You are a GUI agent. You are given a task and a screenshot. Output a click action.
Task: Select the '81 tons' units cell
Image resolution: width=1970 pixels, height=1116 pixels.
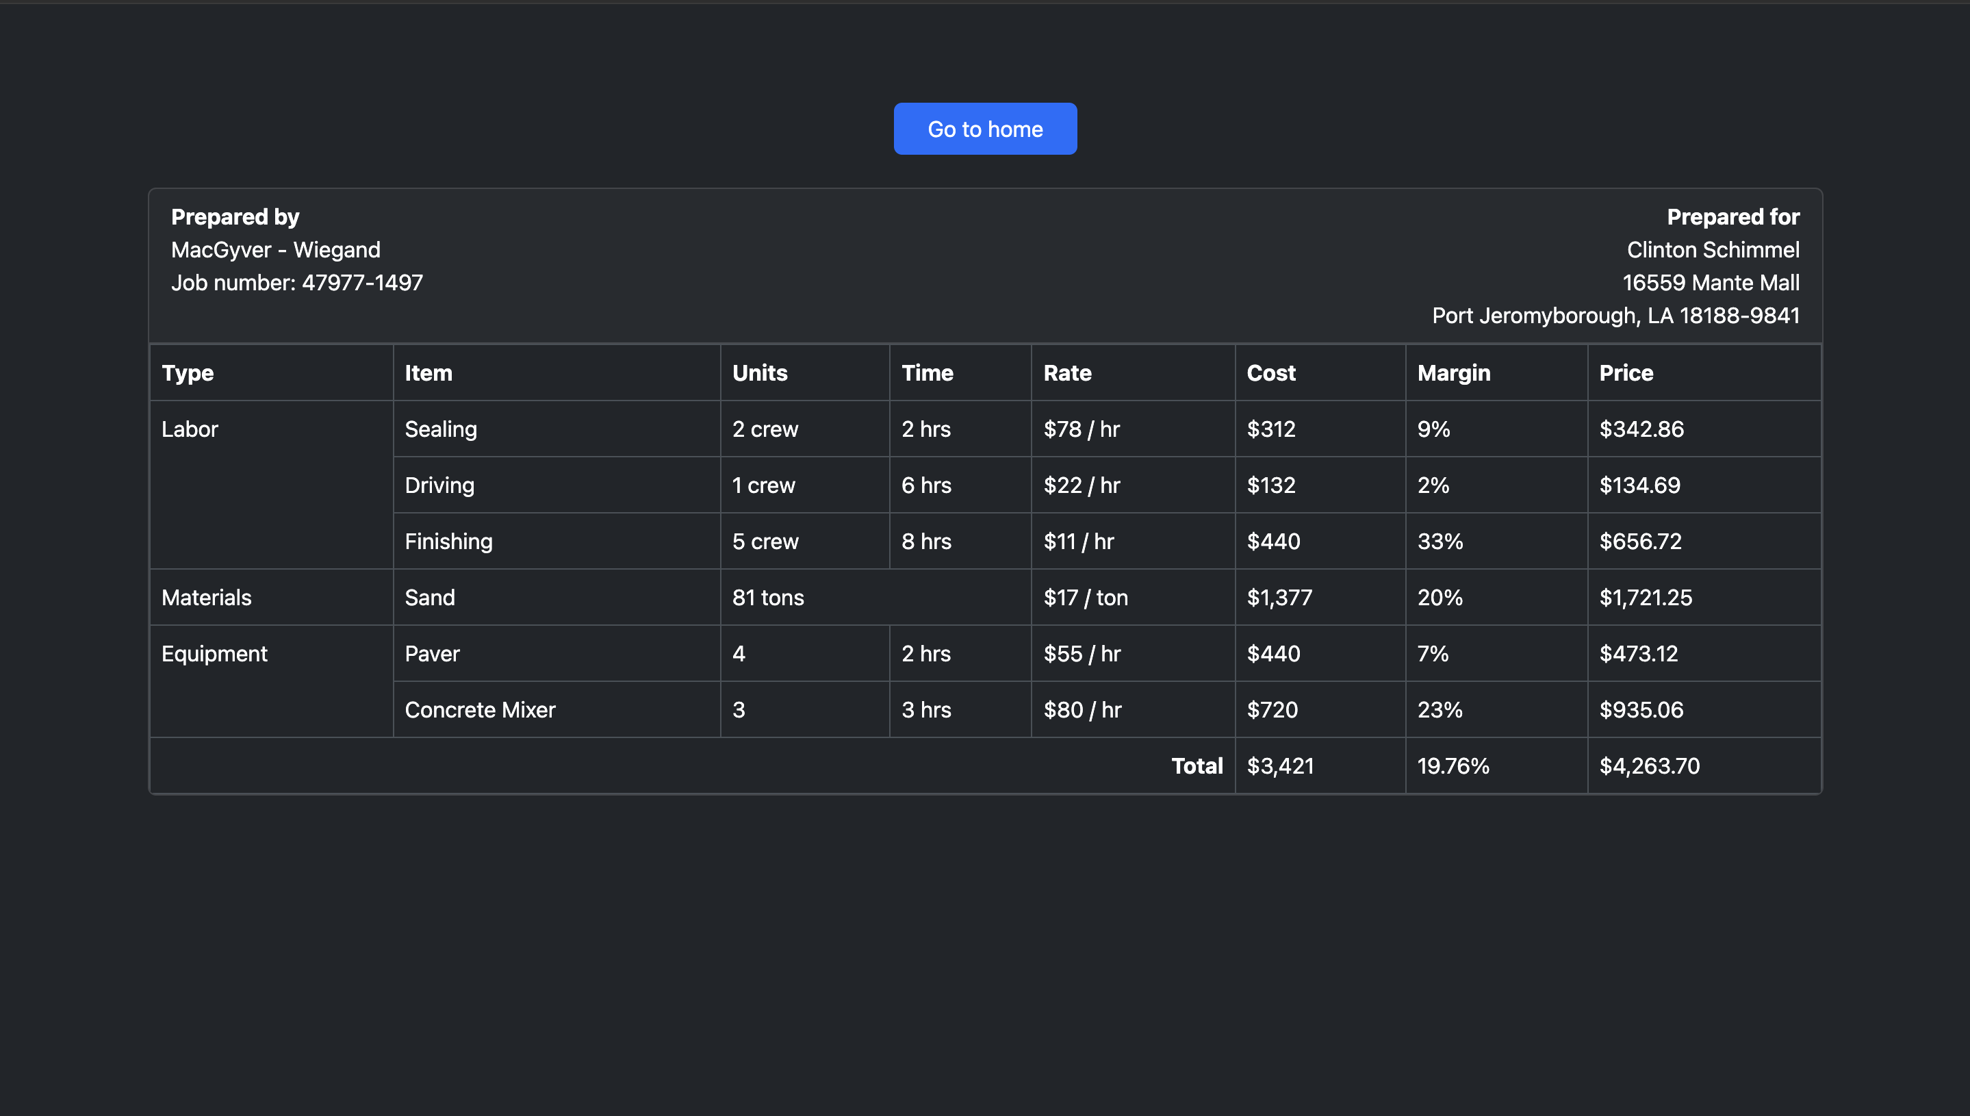875,597
